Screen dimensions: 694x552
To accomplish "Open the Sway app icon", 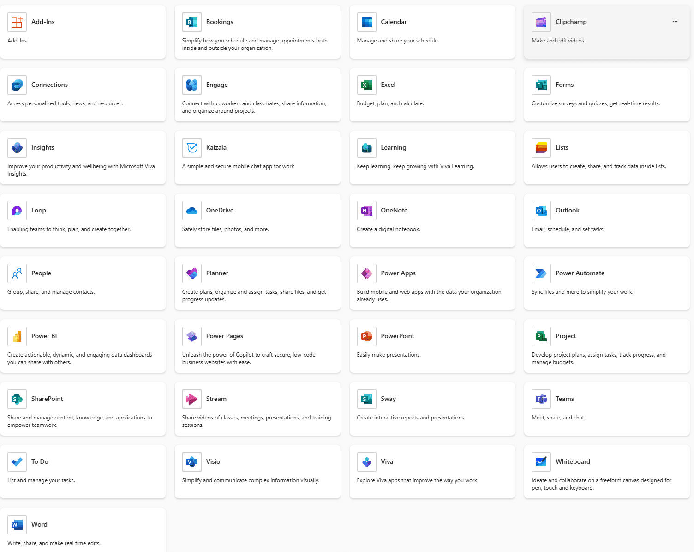I will pos(367,399).
